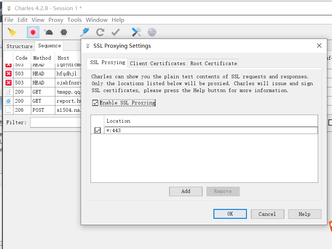Open the Proxy menu
The width and height of the screenshot is (332, 249).
click(x=56, y=20)
